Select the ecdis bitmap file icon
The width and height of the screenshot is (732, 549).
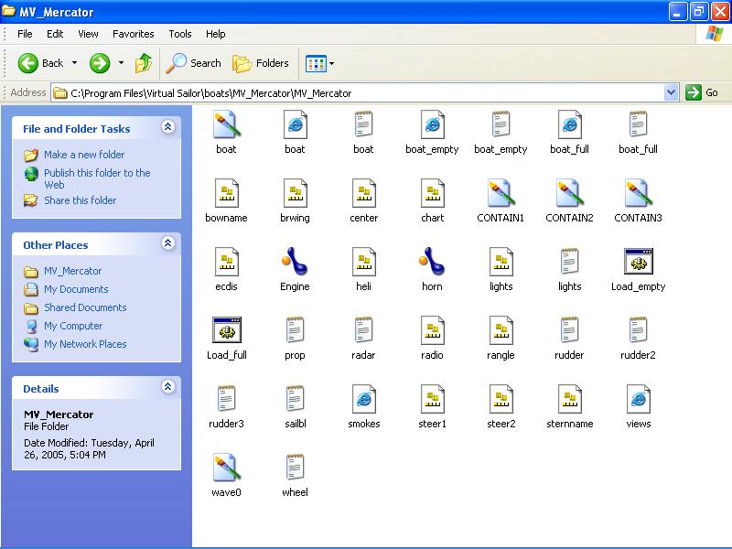[x=226, y=262]
